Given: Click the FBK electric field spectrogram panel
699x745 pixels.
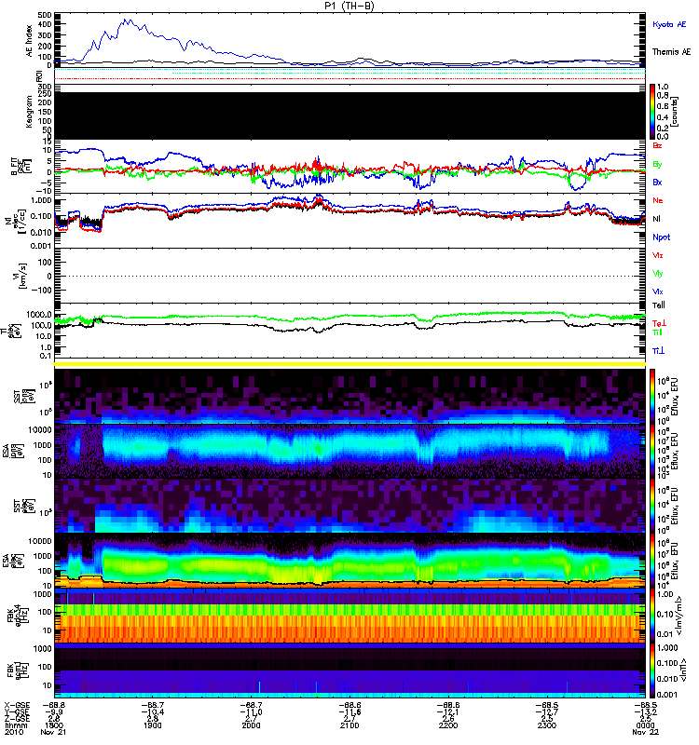Looking at the screenshot, I should point(349,616).
